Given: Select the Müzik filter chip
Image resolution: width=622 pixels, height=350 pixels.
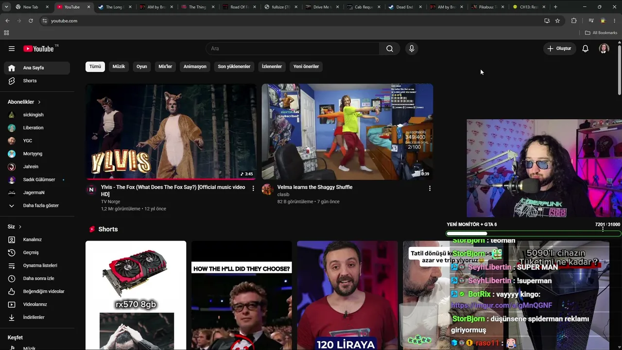Looking at the screenshot, I should click(x=119, y=67).
